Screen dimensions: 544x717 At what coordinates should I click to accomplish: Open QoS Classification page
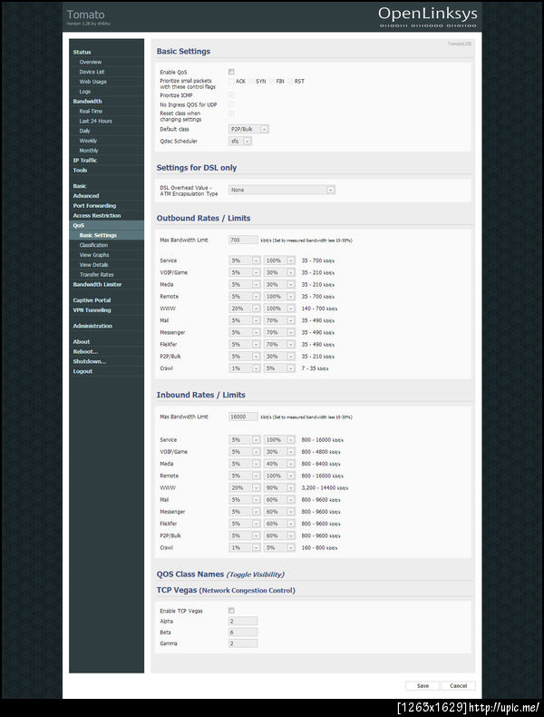(93, 245)
